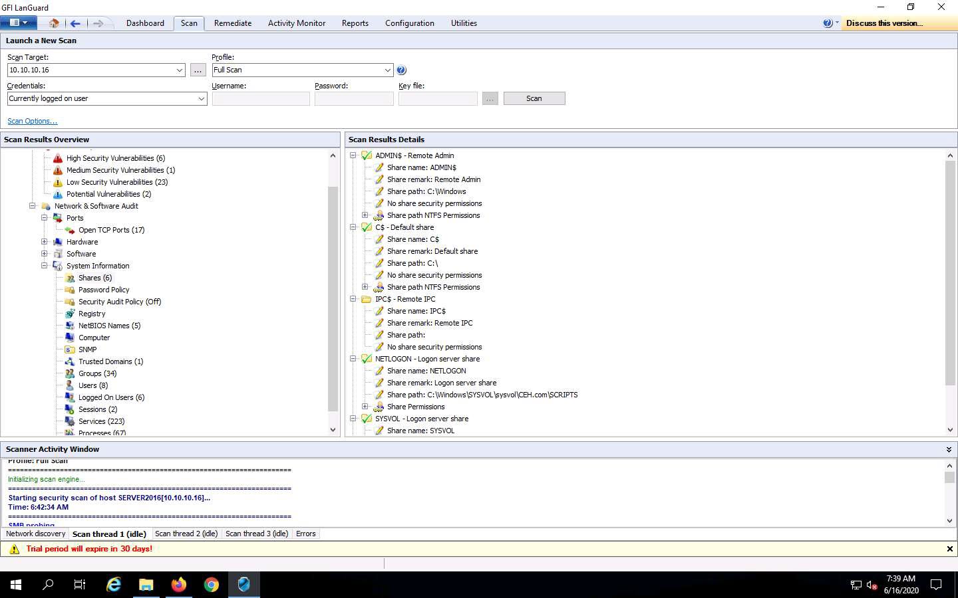Image resolution: width=958 pixels, height=598 pixels.
Task: Open Google Chrome from the taskbar
Action: pos(212,585)
